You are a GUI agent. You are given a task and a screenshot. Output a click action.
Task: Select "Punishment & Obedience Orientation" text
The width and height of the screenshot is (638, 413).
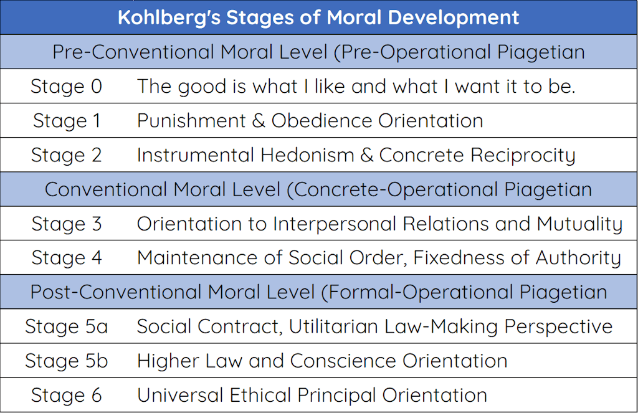[310, 120]
